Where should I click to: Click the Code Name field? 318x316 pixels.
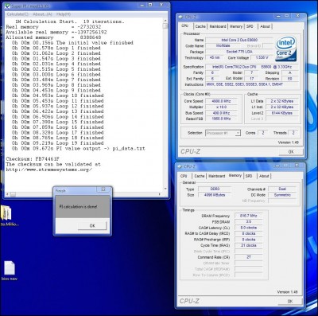223,45
